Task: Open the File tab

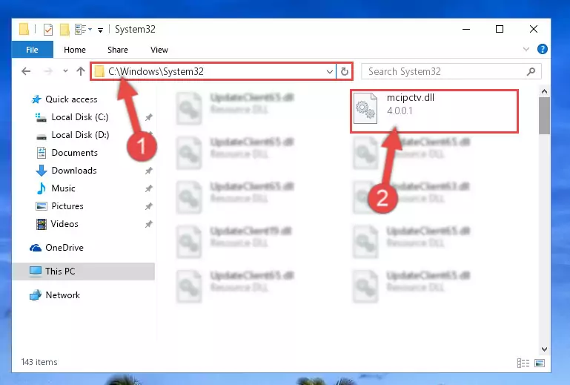Action: tap(32, 50)
